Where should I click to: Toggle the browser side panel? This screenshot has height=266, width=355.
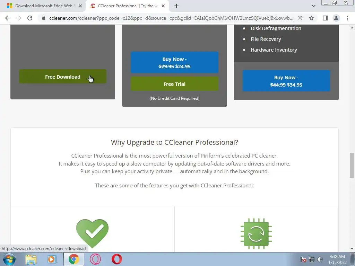pyautogui.click(x=325, y=18)
